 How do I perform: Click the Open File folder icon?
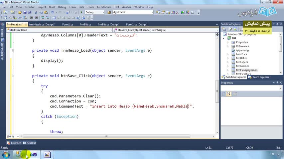pos(20,12)
